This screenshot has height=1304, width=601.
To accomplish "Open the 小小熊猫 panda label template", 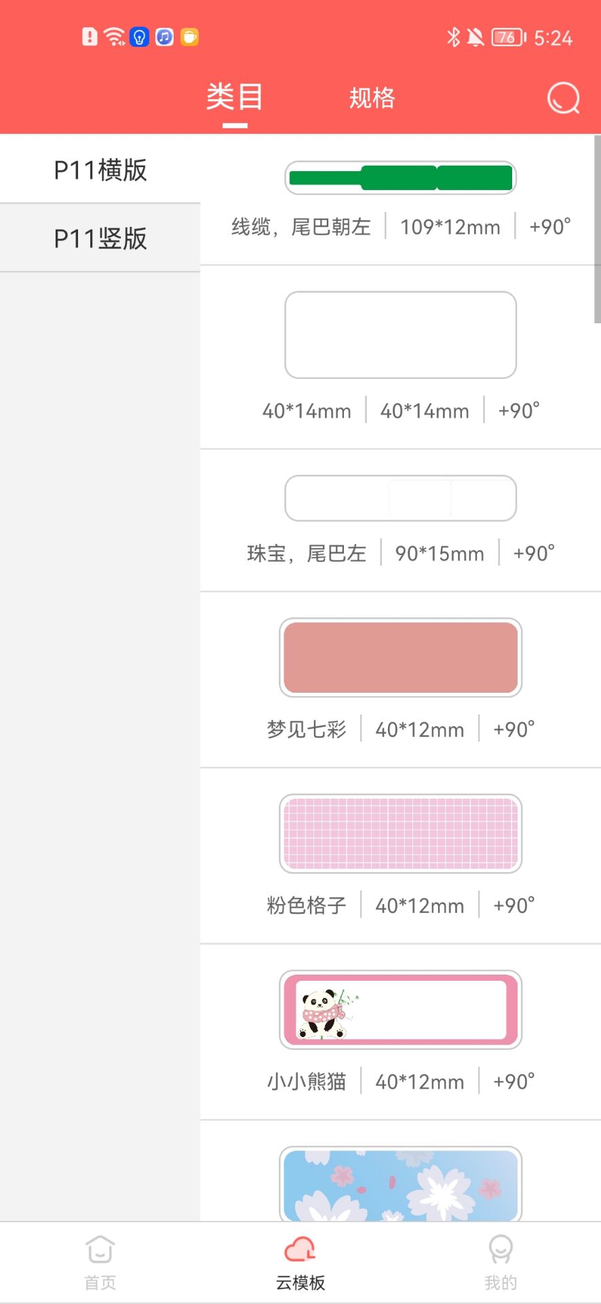I will pyautogui.click(x=400, y=1009).
